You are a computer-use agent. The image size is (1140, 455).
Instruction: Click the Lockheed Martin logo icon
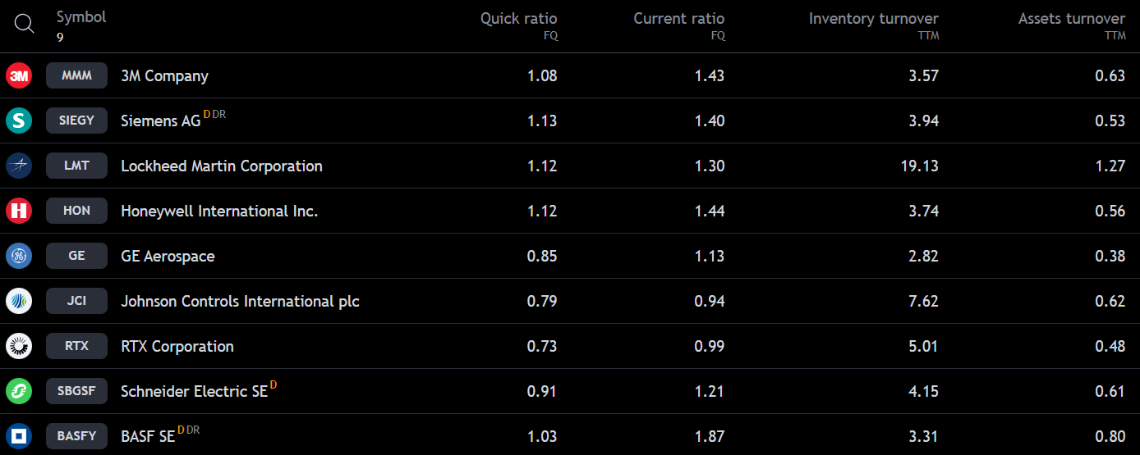point(19,166)
